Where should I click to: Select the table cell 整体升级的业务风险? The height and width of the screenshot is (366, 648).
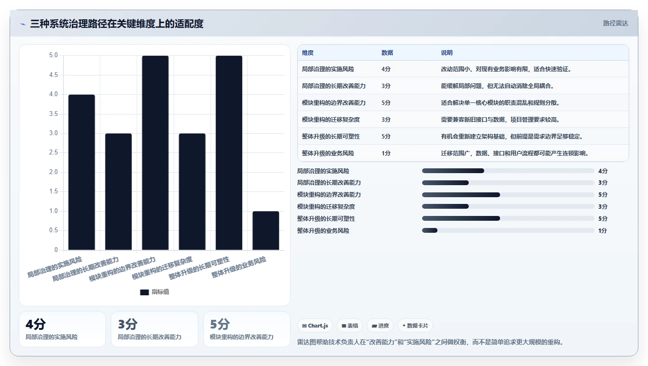point(328,153)
